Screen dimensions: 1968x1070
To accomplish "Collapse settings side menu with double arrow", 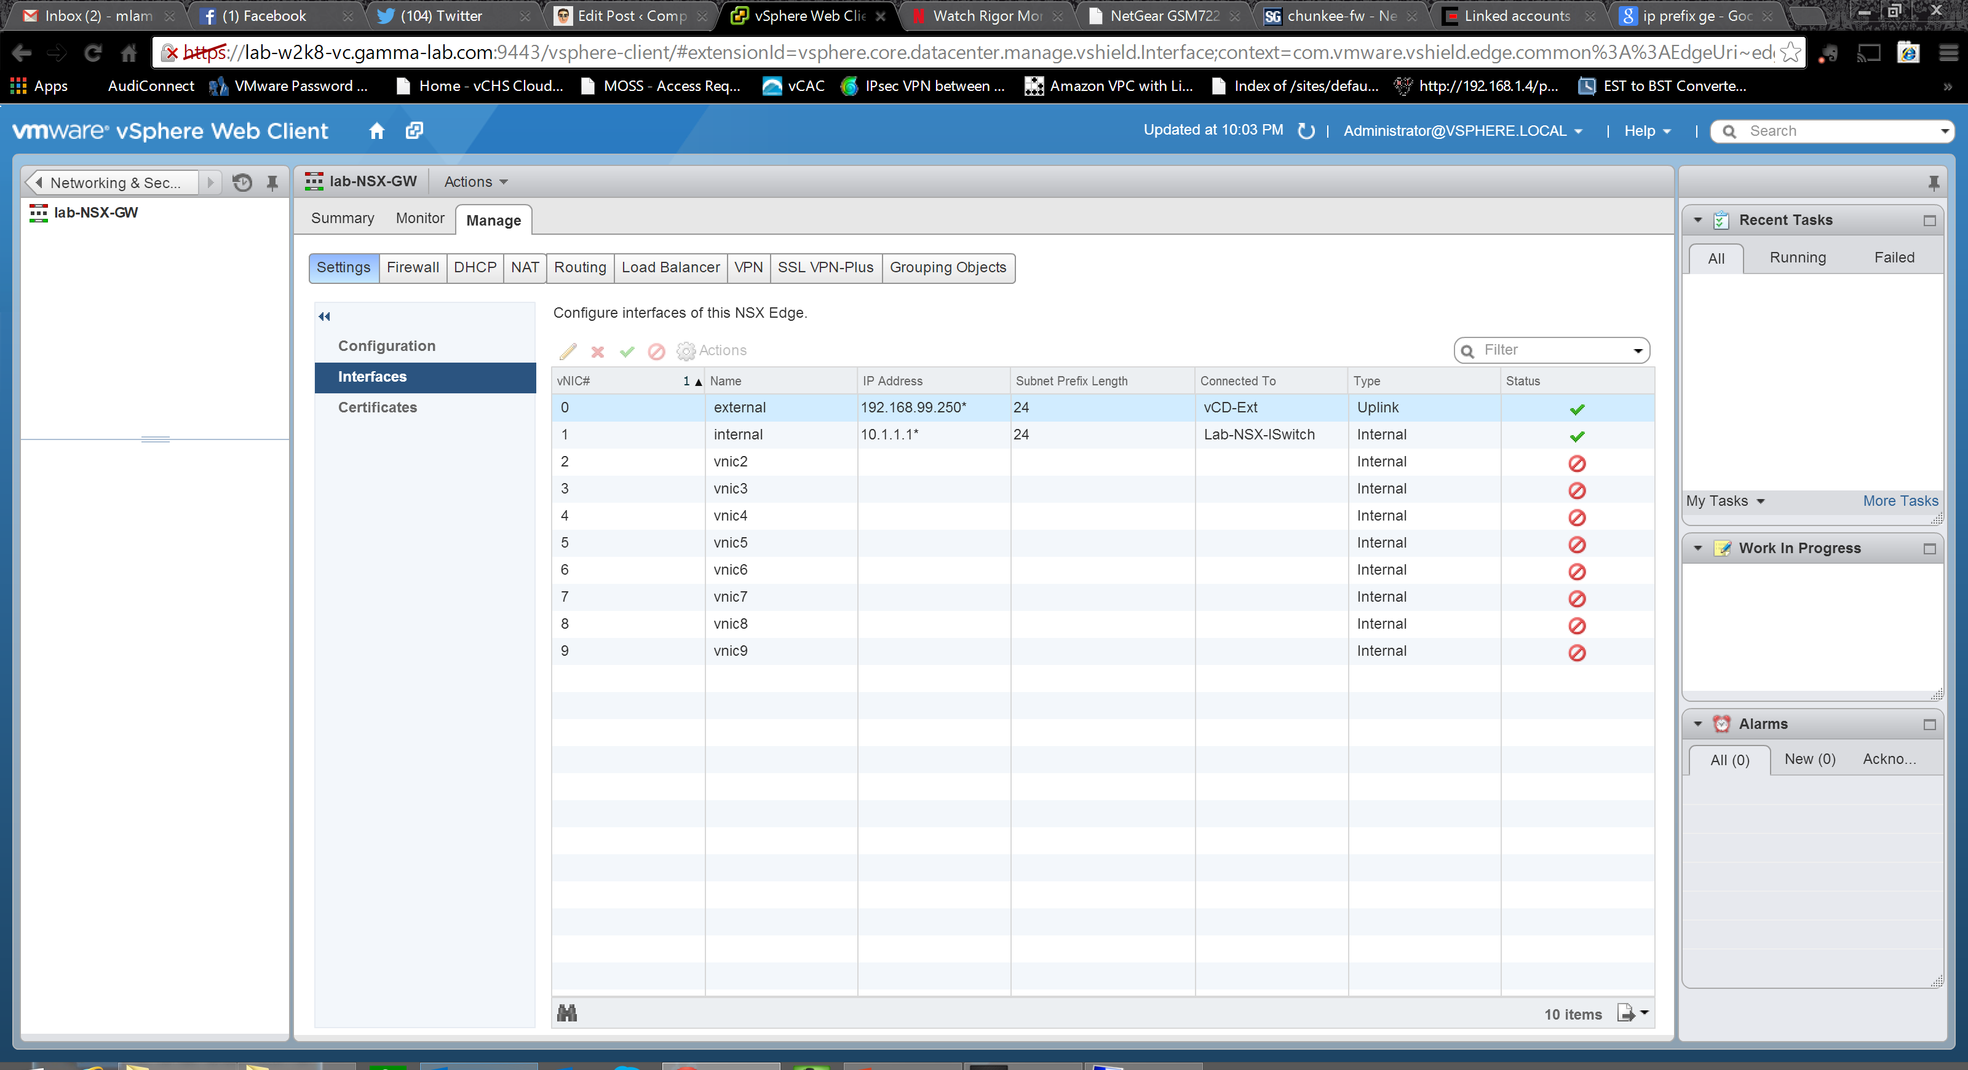I will (x=325, y=317).
